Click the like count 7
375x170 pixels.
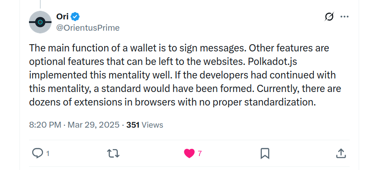point(200,154)
